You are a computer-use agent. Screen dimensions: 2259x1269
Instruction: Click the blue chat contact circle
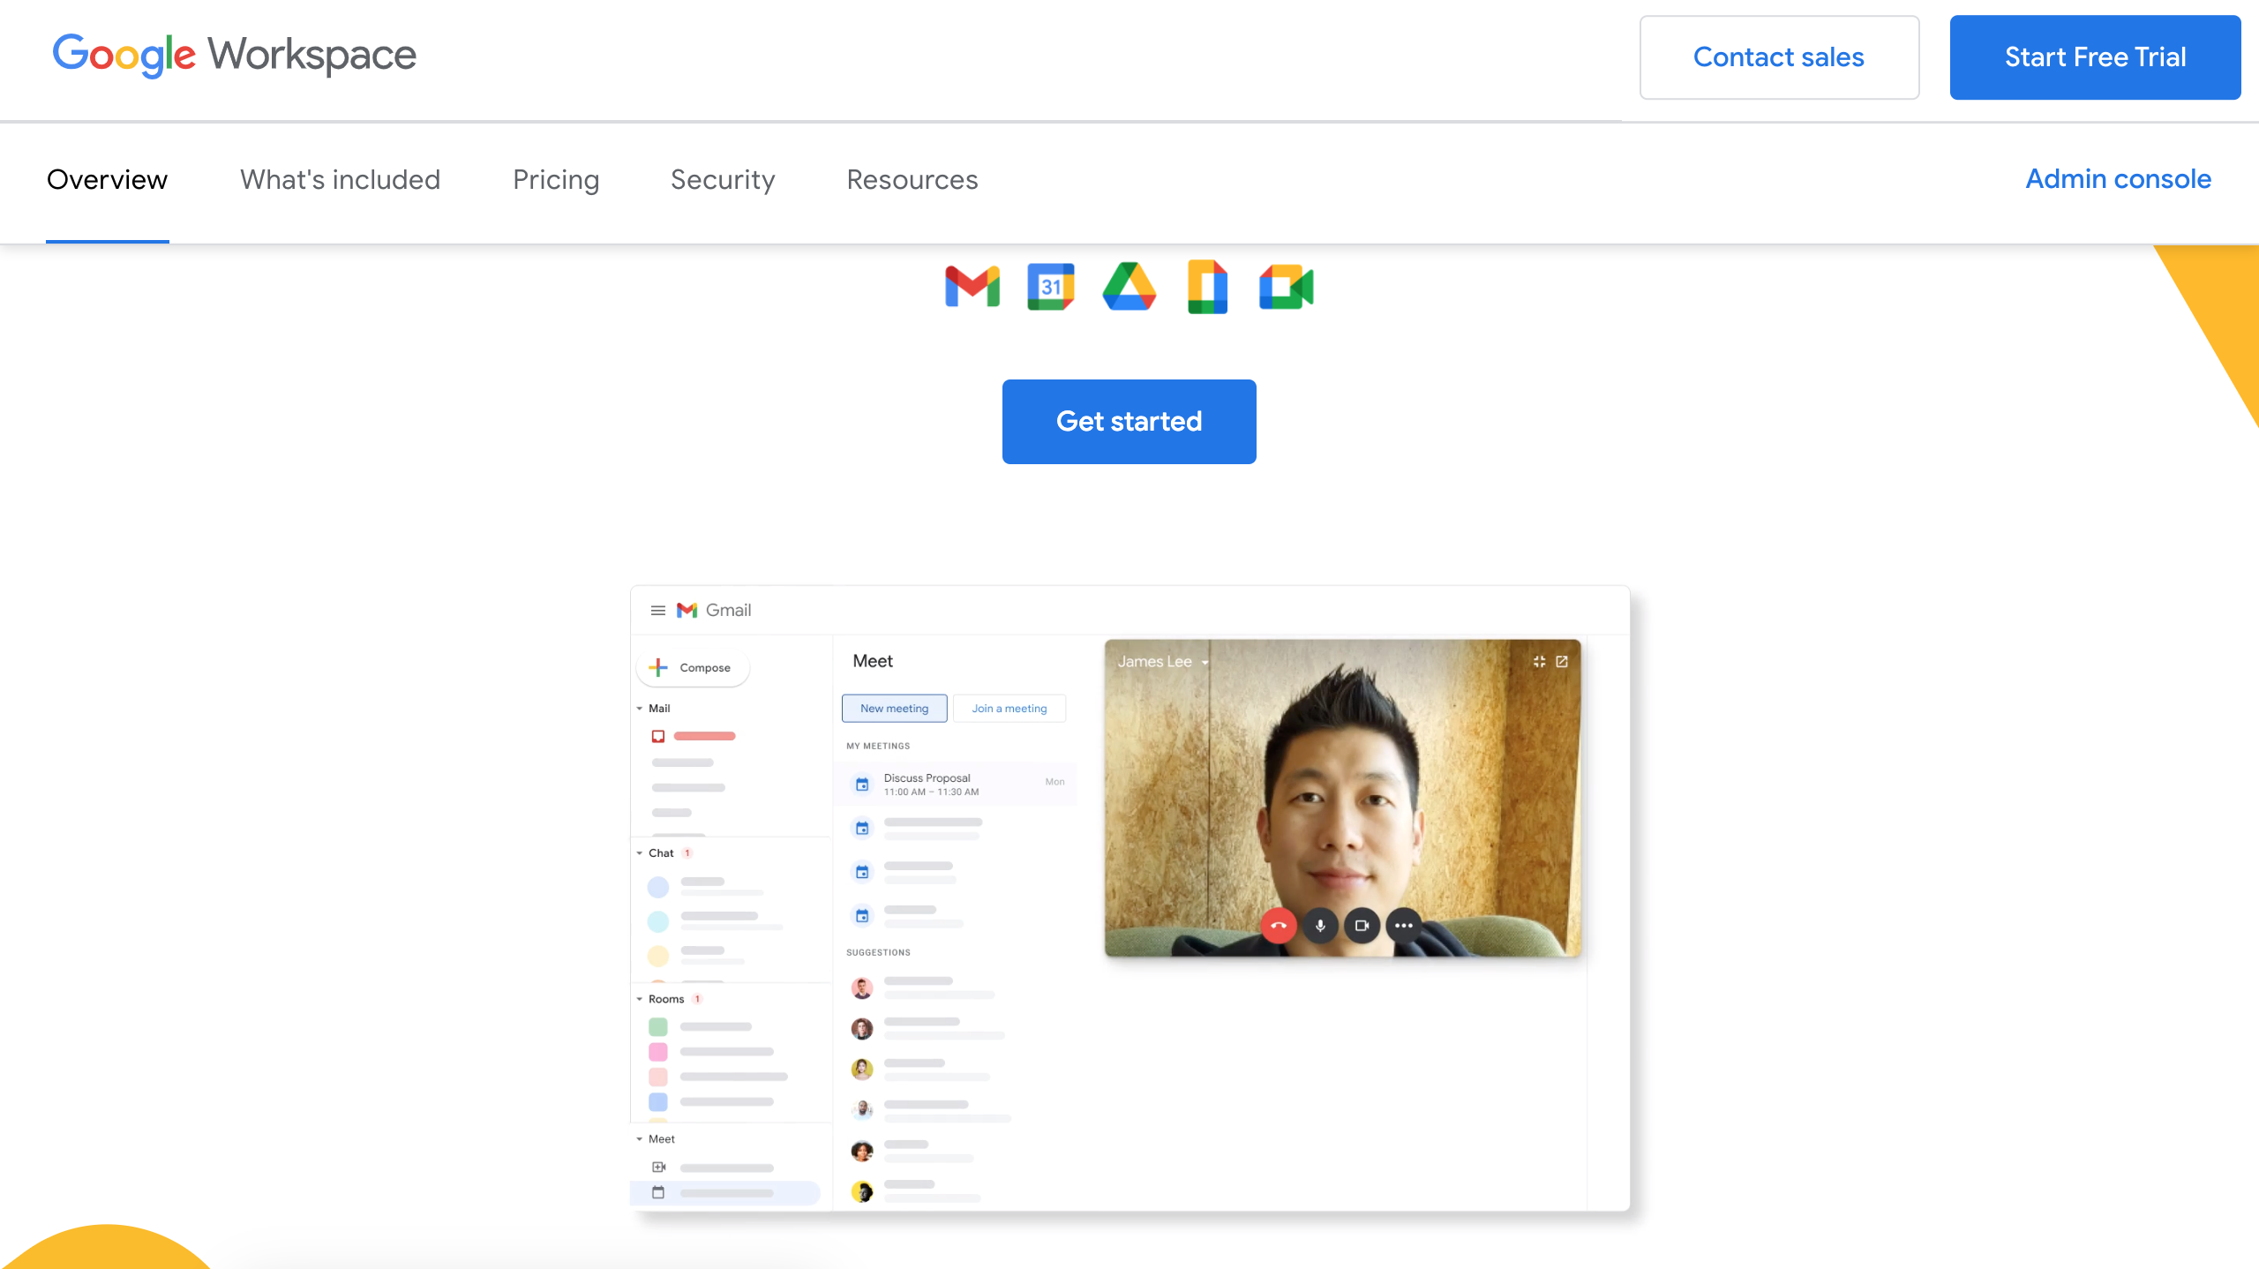pyautogui.click(x=658, y=887)
